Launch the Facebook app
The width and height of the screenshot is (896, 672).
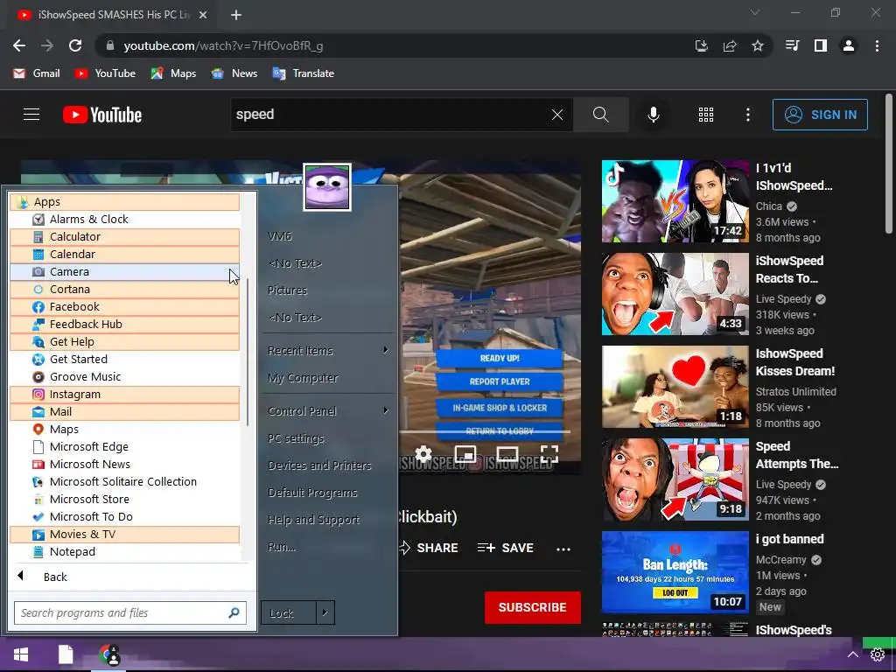coord(124,307)
